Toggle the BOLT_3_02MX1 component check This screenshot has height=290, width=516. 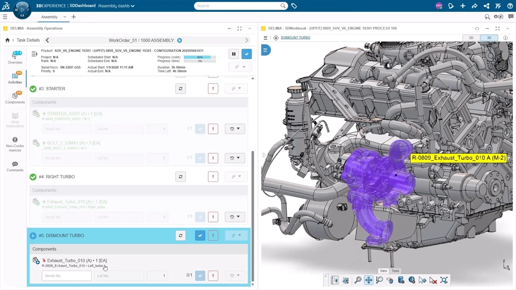200,158
